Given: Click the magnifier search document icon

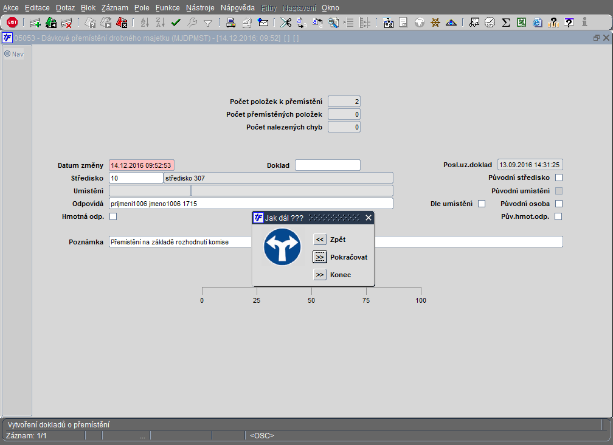Looking at the screenshot, I should [333, 22].
